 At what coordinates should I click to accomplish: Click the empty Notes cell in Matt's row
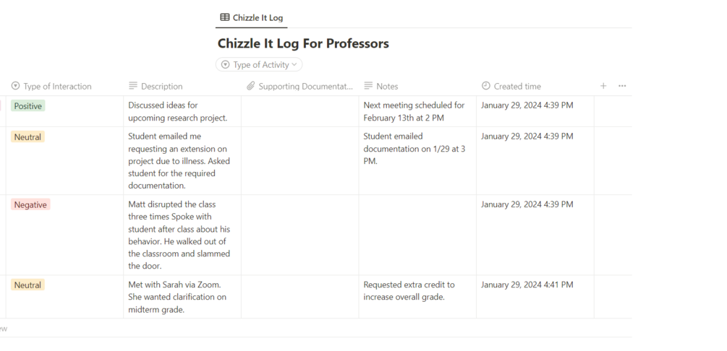coord(417,235)
